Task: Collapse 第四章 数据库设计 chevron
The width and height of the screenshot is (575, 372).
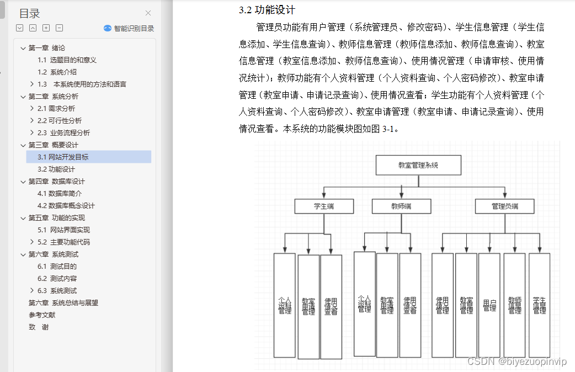Action: (23, 182)
